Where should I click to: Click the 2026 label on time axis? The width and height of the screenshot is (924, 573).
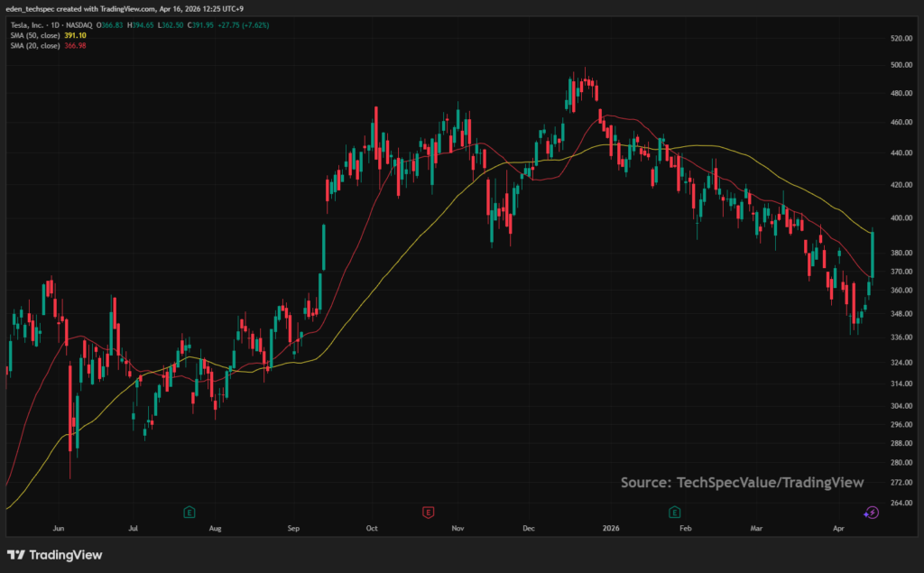(x=611, y=528)
